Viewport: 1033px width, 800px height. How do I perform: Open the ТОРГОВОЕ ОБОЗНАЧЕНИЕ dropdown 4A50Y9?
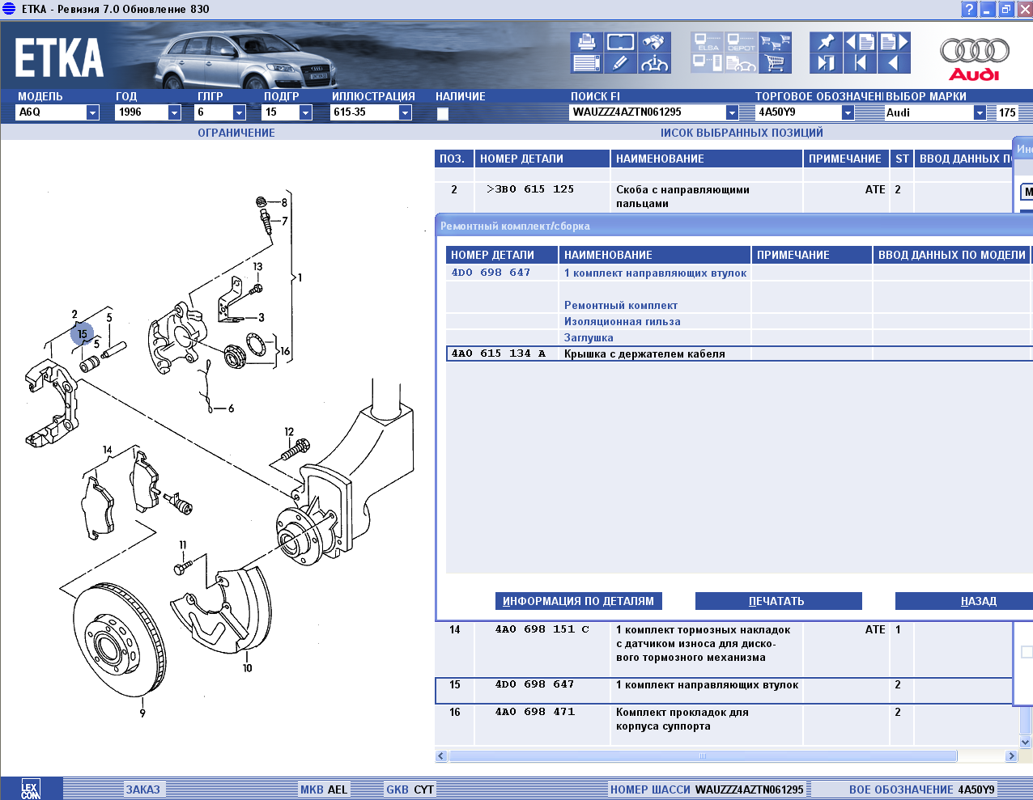(848, 112)
